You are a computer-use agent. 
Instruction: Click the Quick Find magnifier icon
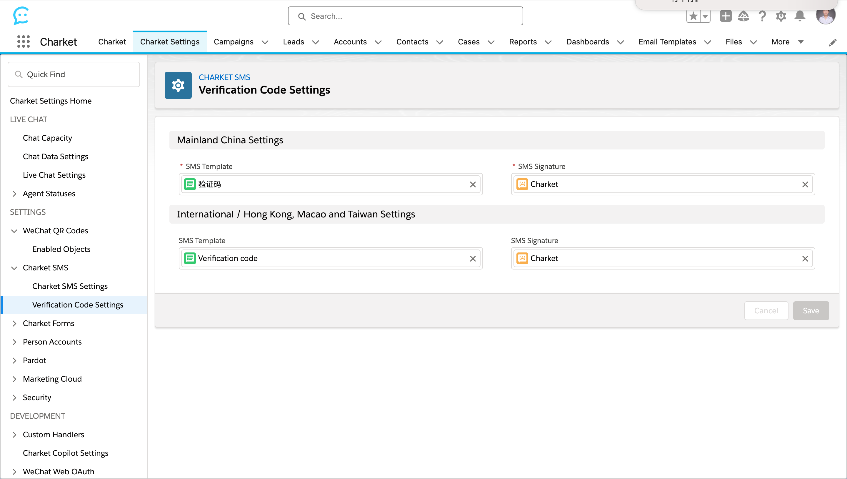tap(19, 75)
